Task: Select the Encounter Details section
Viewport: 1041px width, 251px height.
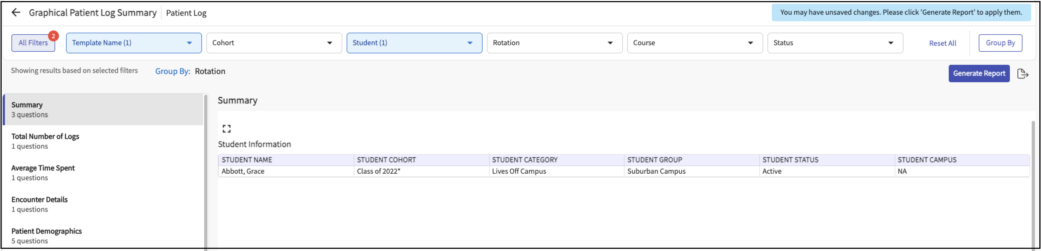Action: pos(103,204)
